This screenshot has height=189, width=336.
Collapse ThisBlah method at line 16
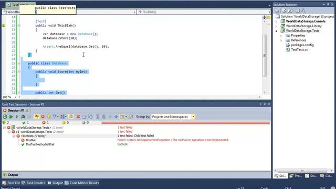click(19, 26)
